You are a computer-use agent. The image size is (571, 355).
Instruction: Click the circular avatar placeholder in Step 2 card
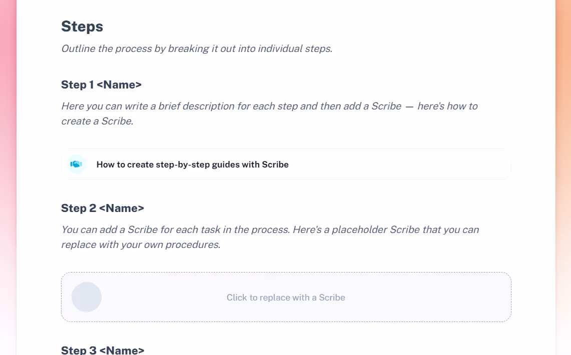[87, 297]
